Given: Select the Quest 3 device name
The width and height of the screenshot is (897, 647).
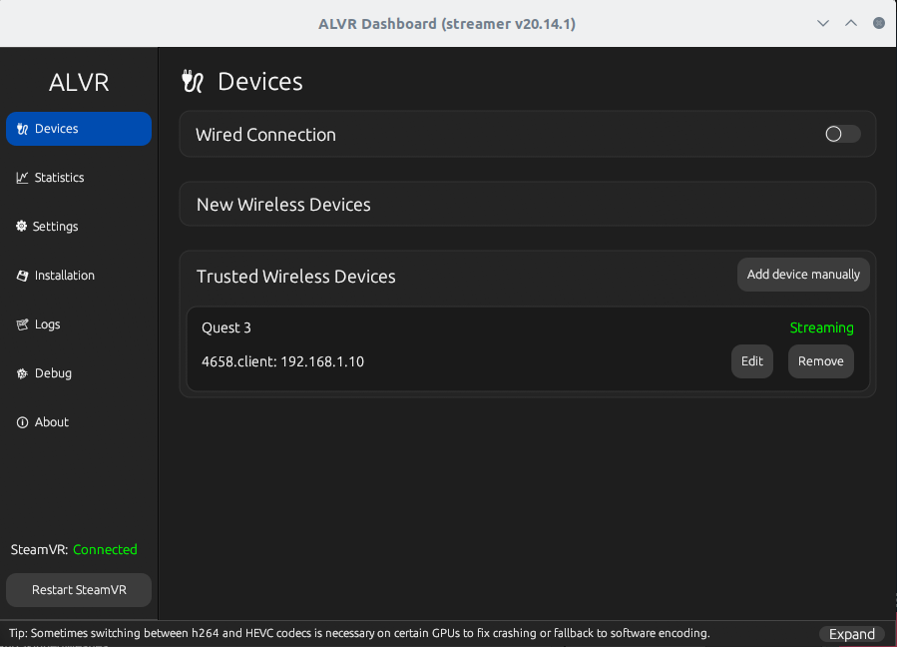Looking at the screenshot, I should 226,327.
